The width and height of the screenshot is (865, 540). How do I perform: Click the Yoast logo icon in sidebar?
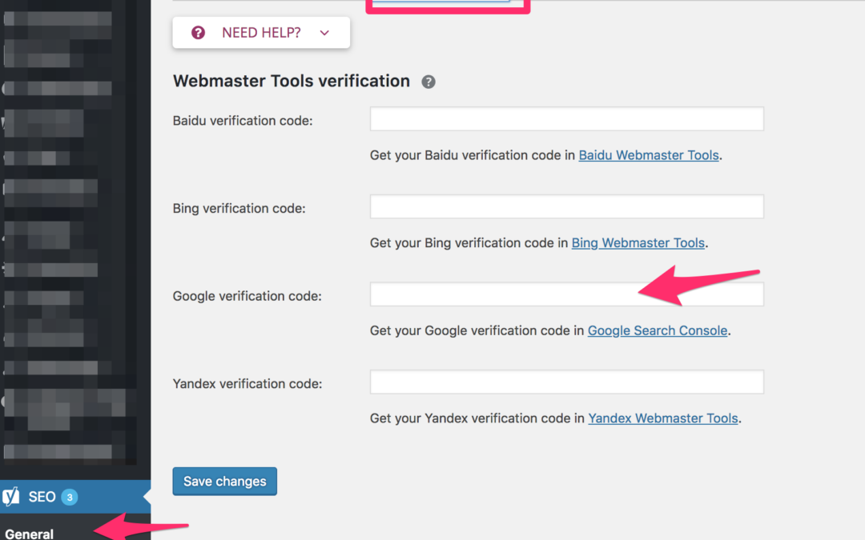pos(11,497)
